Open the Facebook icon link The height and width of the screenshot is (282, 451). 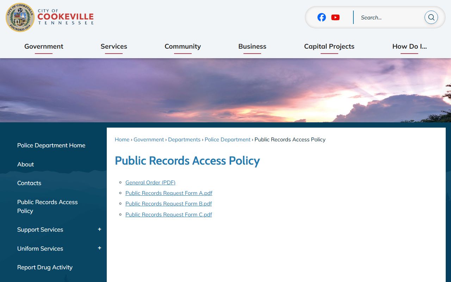322,17
